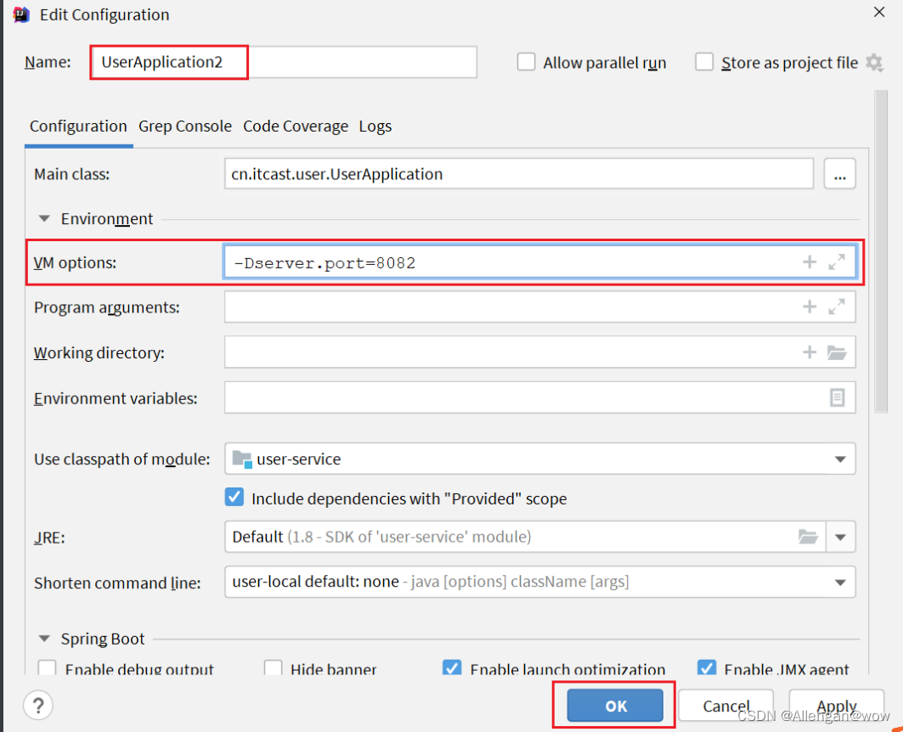Uncheck Include dependencies with Provided scope

click(x=234, y=498)
